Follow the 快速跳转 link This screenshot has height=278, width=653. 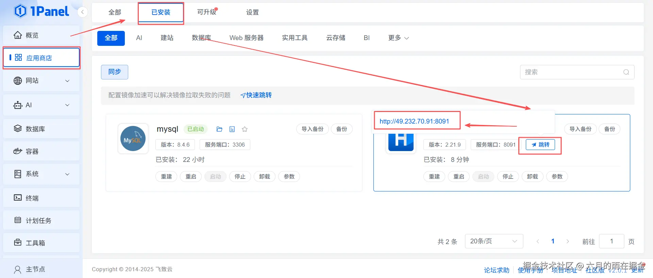(256, 95)
